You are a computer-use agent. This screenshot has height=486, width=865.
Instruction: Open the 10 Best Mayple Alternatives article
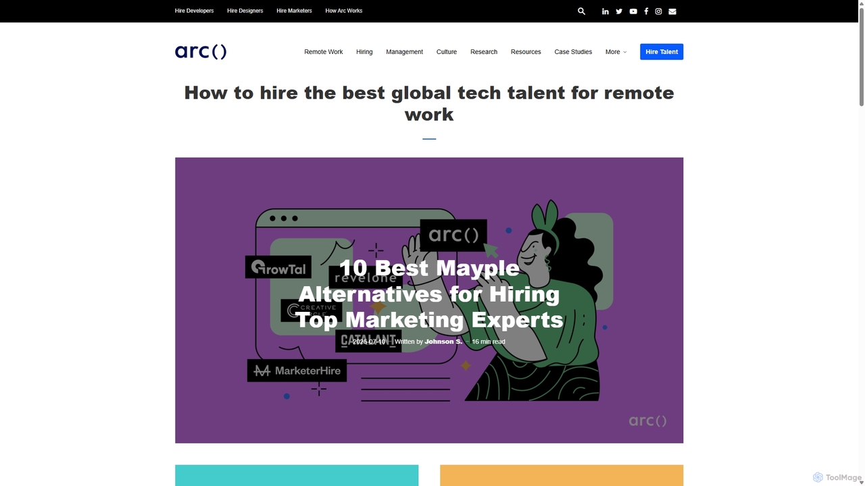(429, 294)
